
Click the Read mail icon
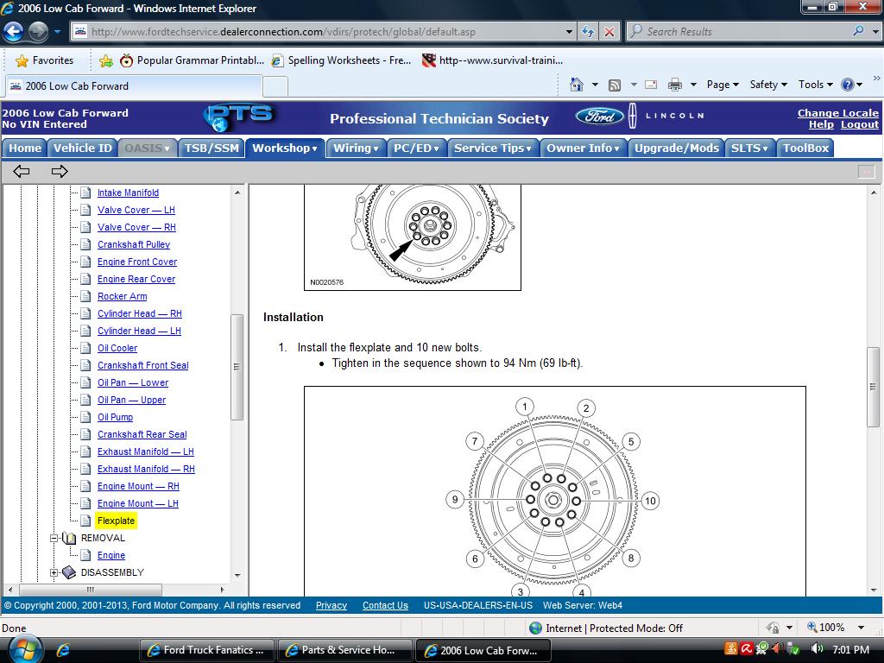[x=651, y=85]
